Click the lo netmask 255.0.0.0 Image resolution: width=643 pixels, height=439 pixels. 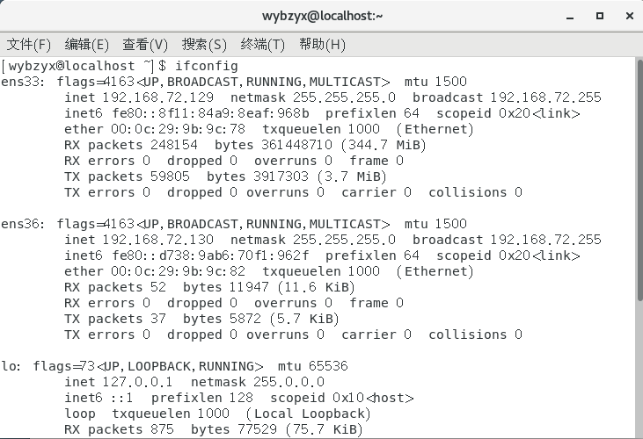pos(289,382)
